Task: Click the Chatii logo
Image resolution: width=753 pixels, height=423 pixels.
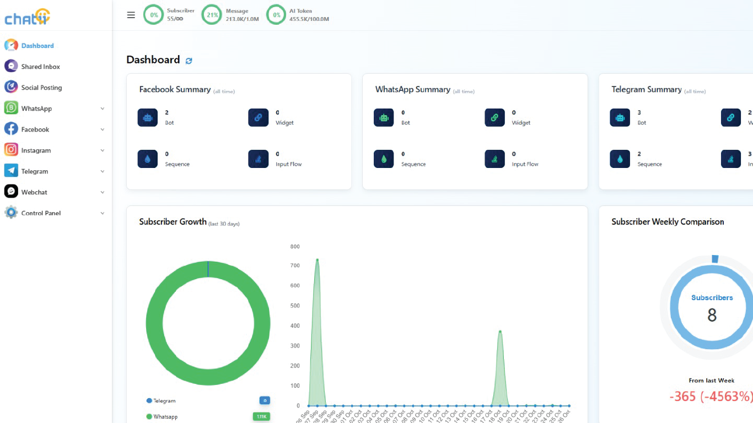Action: [28, 17]
